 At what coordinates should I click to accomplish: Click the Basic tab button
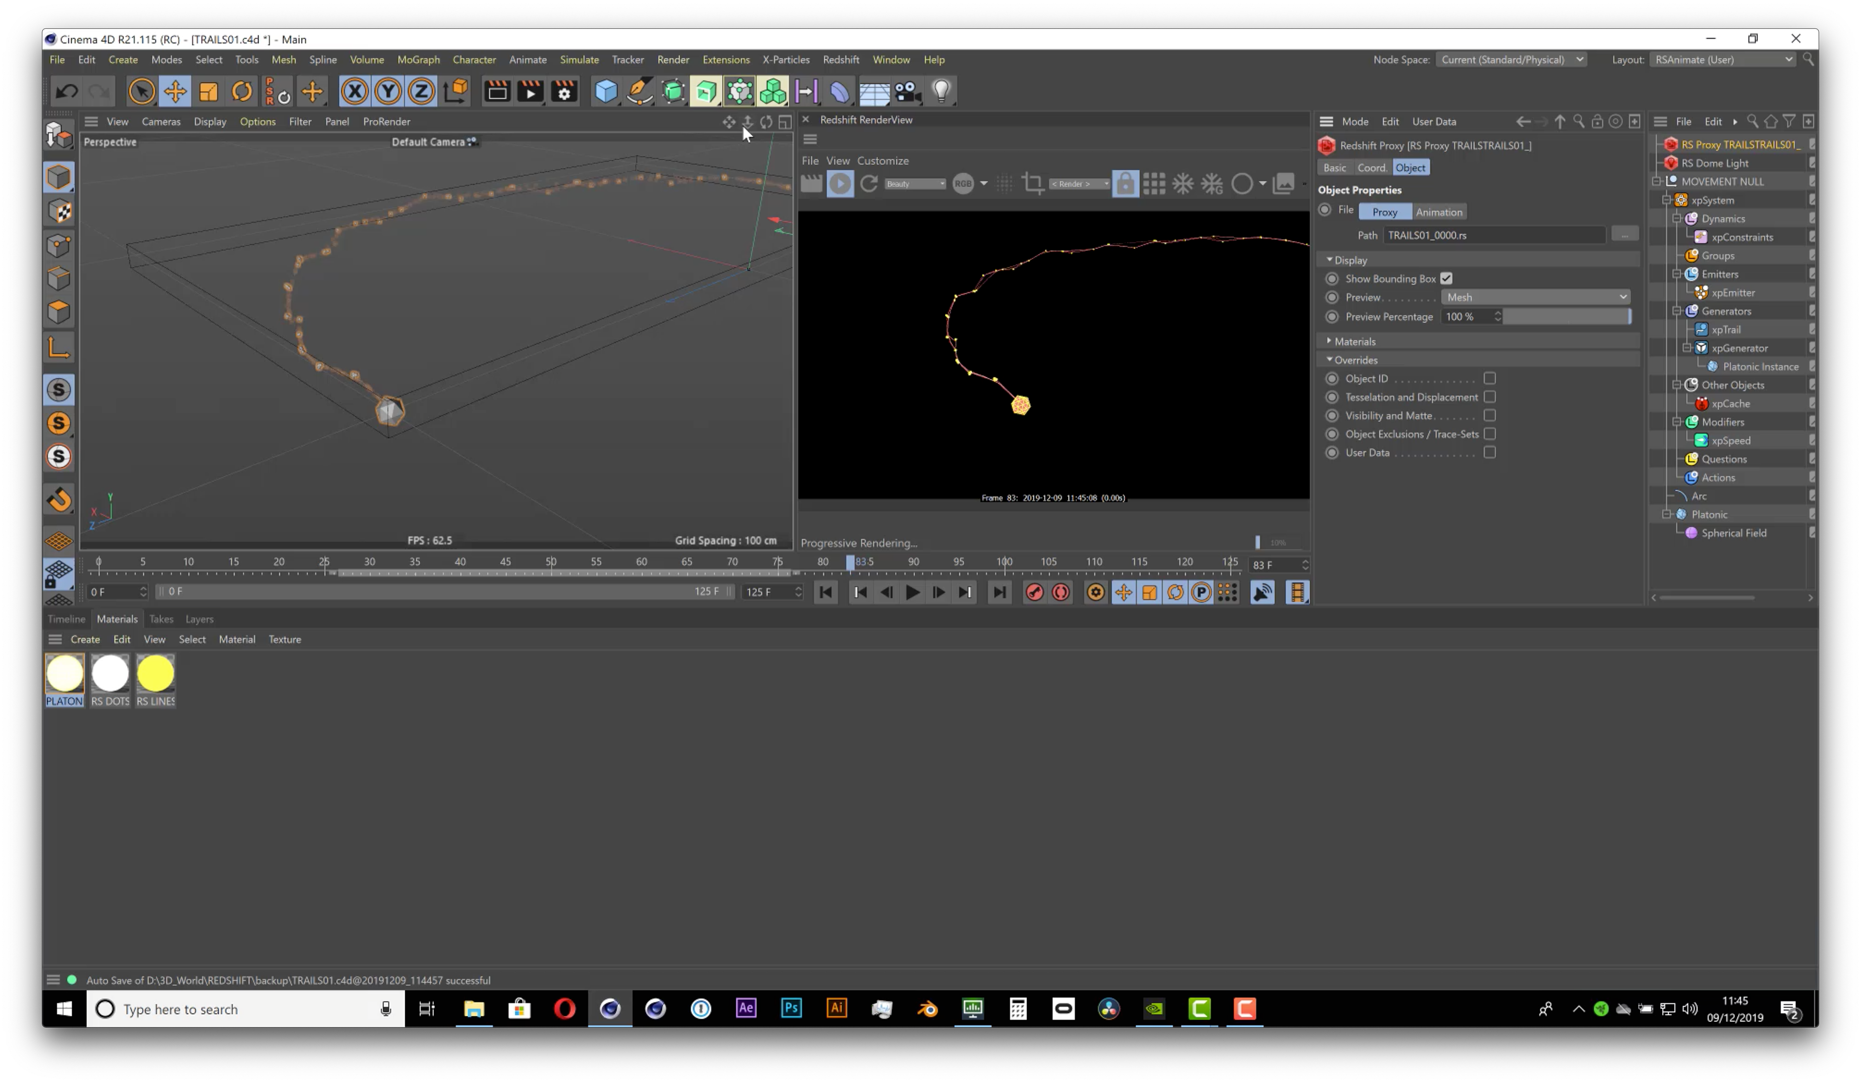point(1335,168)
